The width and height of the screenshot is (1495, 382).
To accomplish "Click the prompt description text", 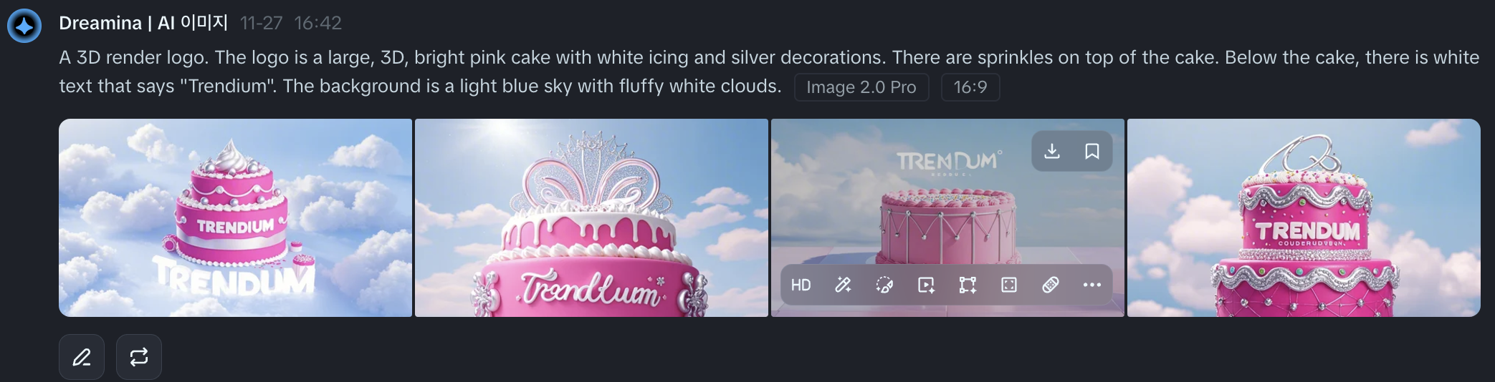I will tap(769, 72).
